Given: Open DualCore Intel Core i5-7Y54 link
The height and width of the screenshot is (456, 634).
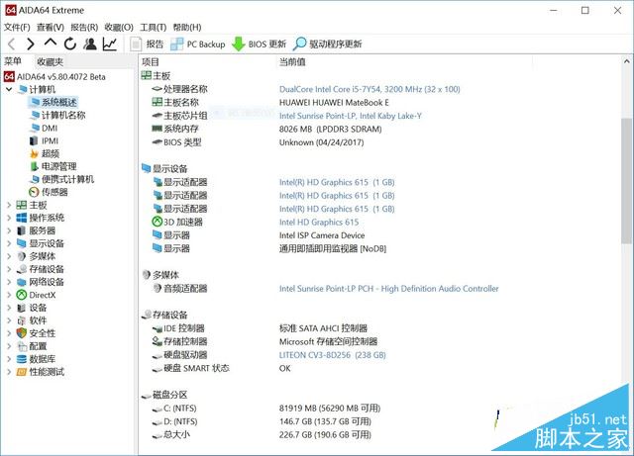Looking at the screenshot, I should pos(370,89).
